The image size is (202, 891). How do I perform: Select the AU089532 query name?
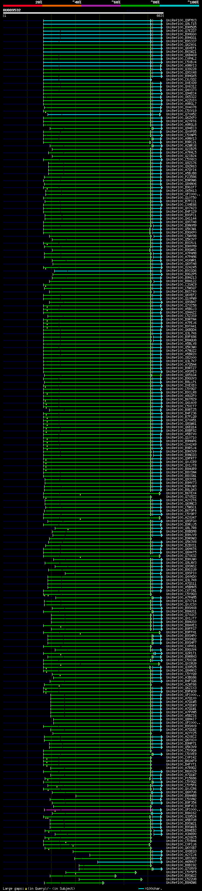(12, 10)
